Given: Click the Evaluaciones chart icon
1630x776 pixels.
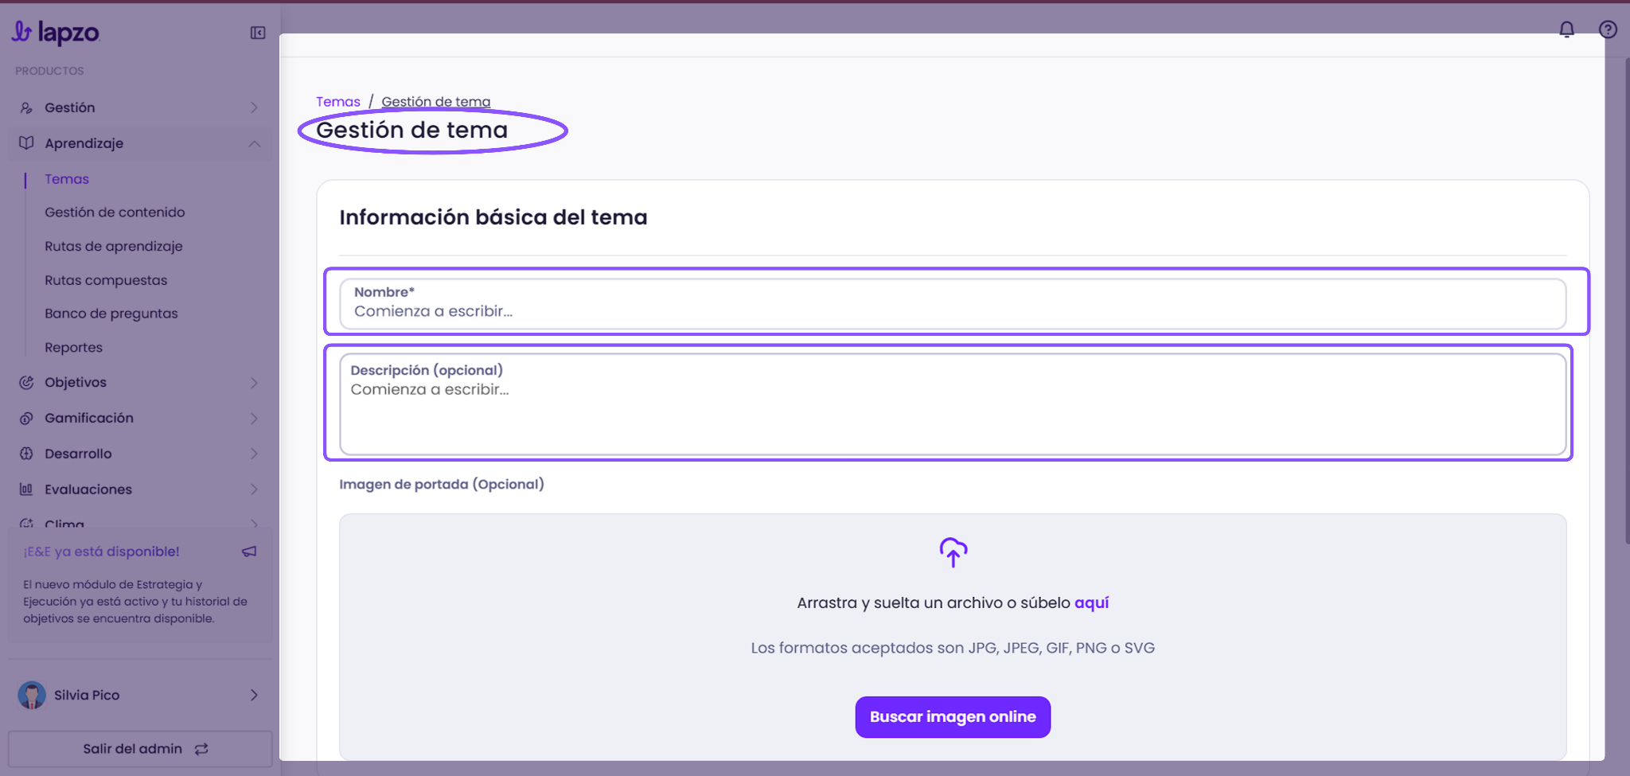Looking at the screenshot, I should (x=26, y=489).
